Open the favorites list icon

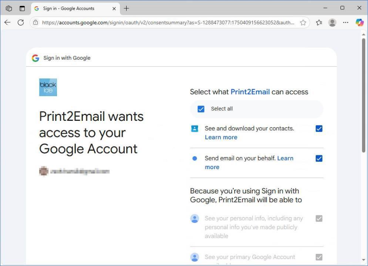coord(319,22)
